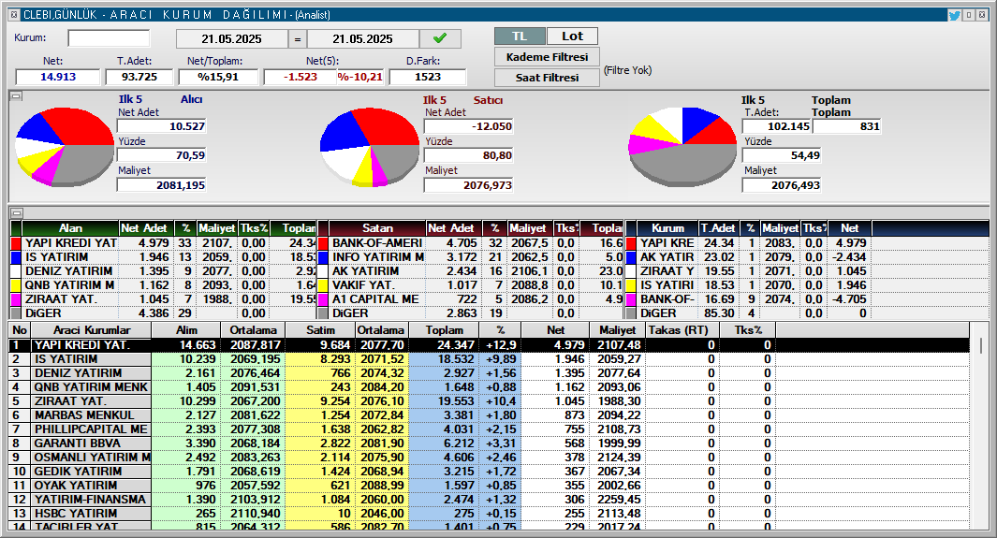Screen dimensions: 997x538
Task: Click the D.Fark value 1523
Action: tap(427, 77)
